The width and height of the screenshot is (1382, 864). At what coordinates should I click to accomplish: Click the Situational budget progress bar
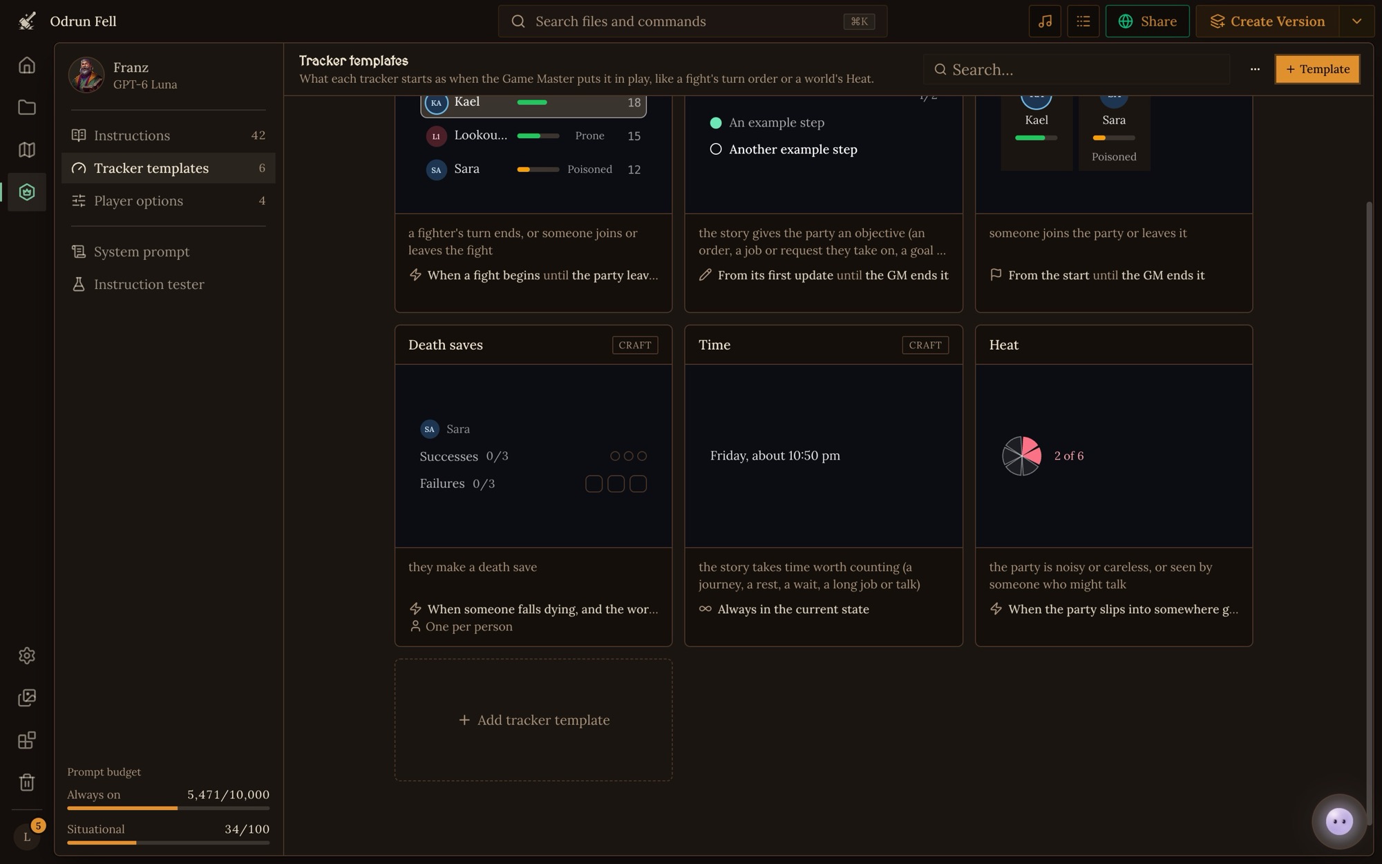(x=168, y=843)
